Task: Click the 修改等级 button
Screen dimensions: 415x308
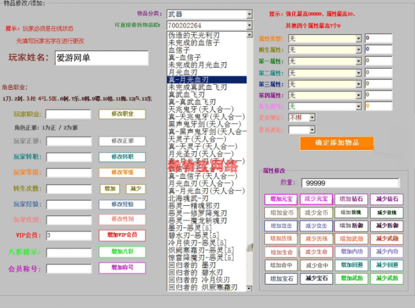Action: click(x=122, y=172)
